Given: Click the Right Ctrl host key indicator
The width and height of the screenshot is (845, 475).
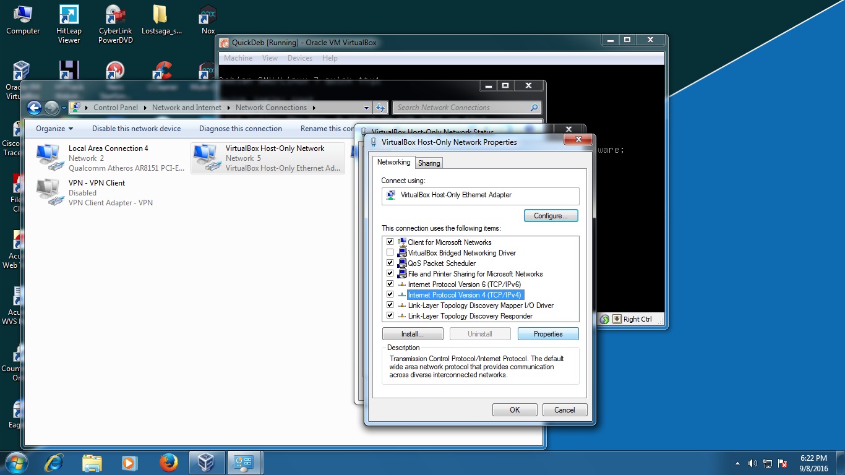Looking at the screenshot, I should pyautogui.click(x=638, y=319).
